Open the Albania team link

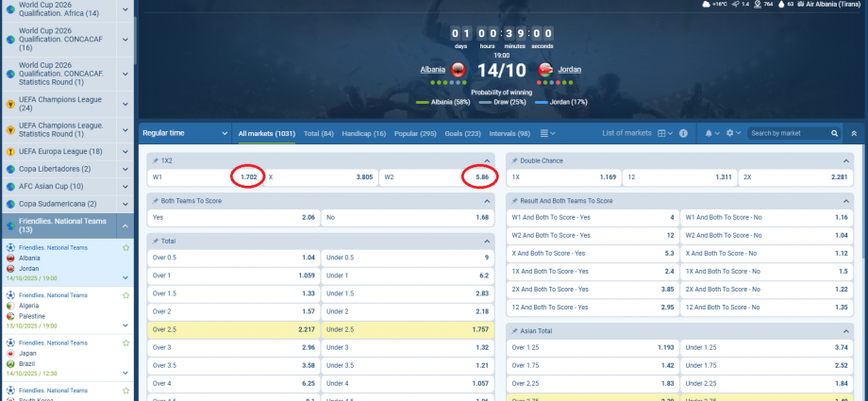(x=432, y=70)
